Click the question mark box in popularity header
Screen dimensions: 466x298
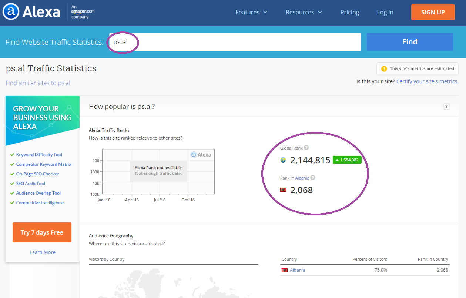(446, 107)
